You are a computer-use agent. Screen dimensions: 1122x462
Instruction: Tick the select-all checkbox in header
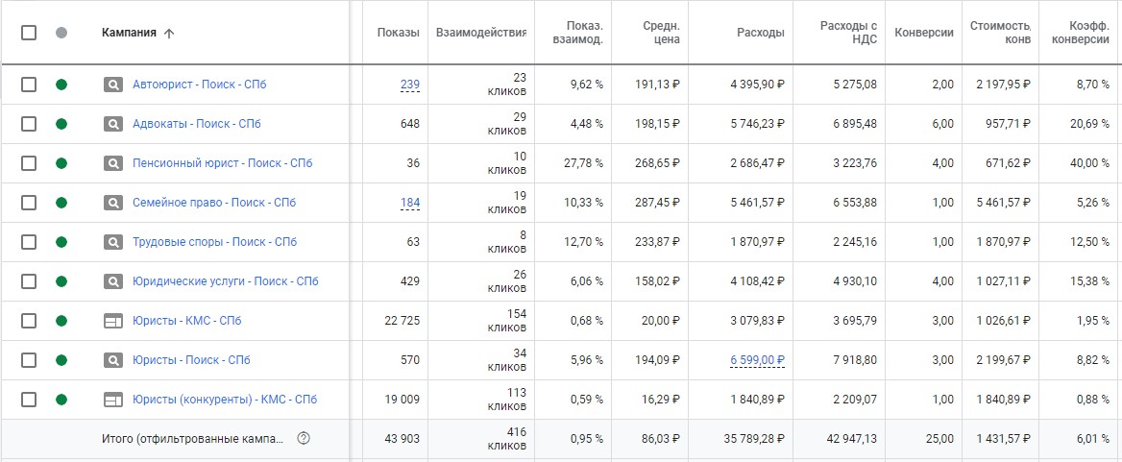point(29,33)
